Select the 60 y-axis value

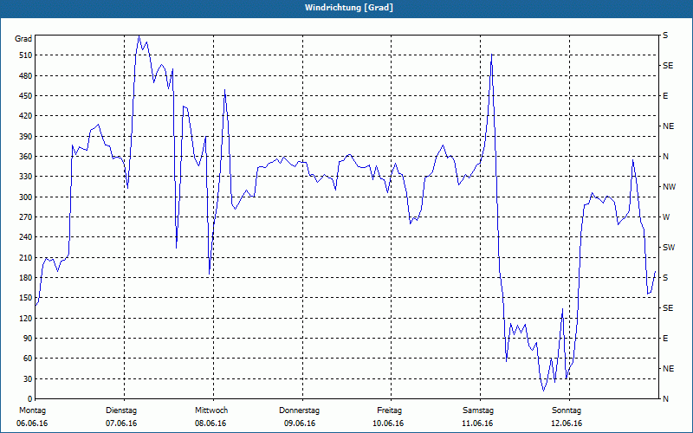pyautogui.click(x=28, y=359)
